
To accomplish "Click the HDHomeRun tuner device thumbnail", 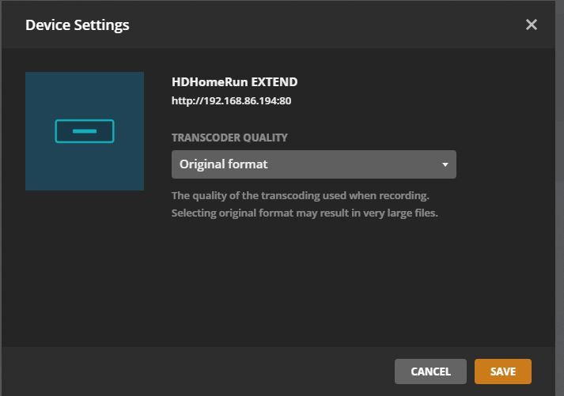I will 85,130.
